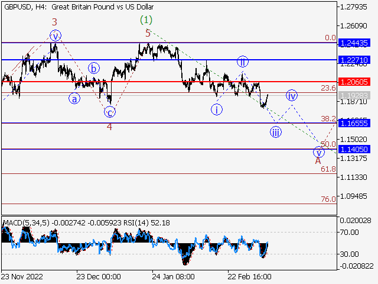Click the 1.24435 price level label
The height and width of the screenshot is (284, 378).
[354, 43]
